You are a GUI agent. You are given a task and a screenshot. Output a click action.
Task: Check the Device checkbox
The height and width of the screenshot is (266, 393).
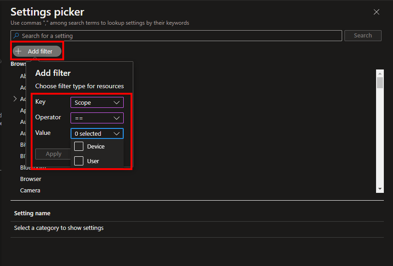tap(79, 146)
